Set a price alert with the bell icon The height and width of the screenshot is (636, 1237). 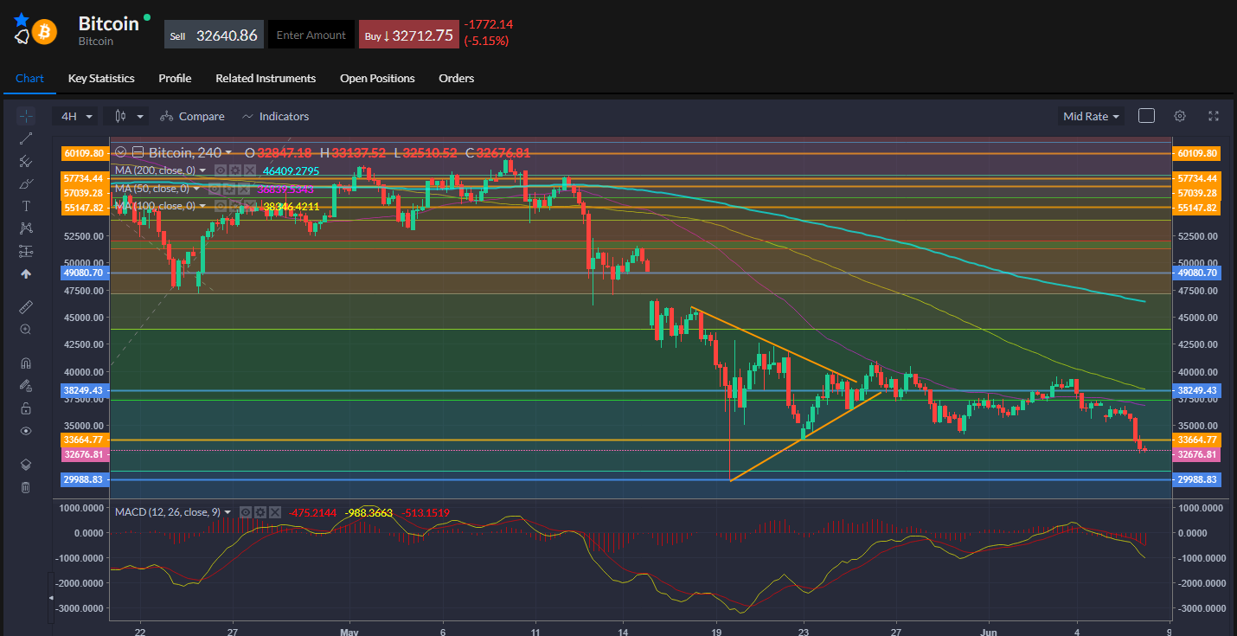tap(22, 36)
